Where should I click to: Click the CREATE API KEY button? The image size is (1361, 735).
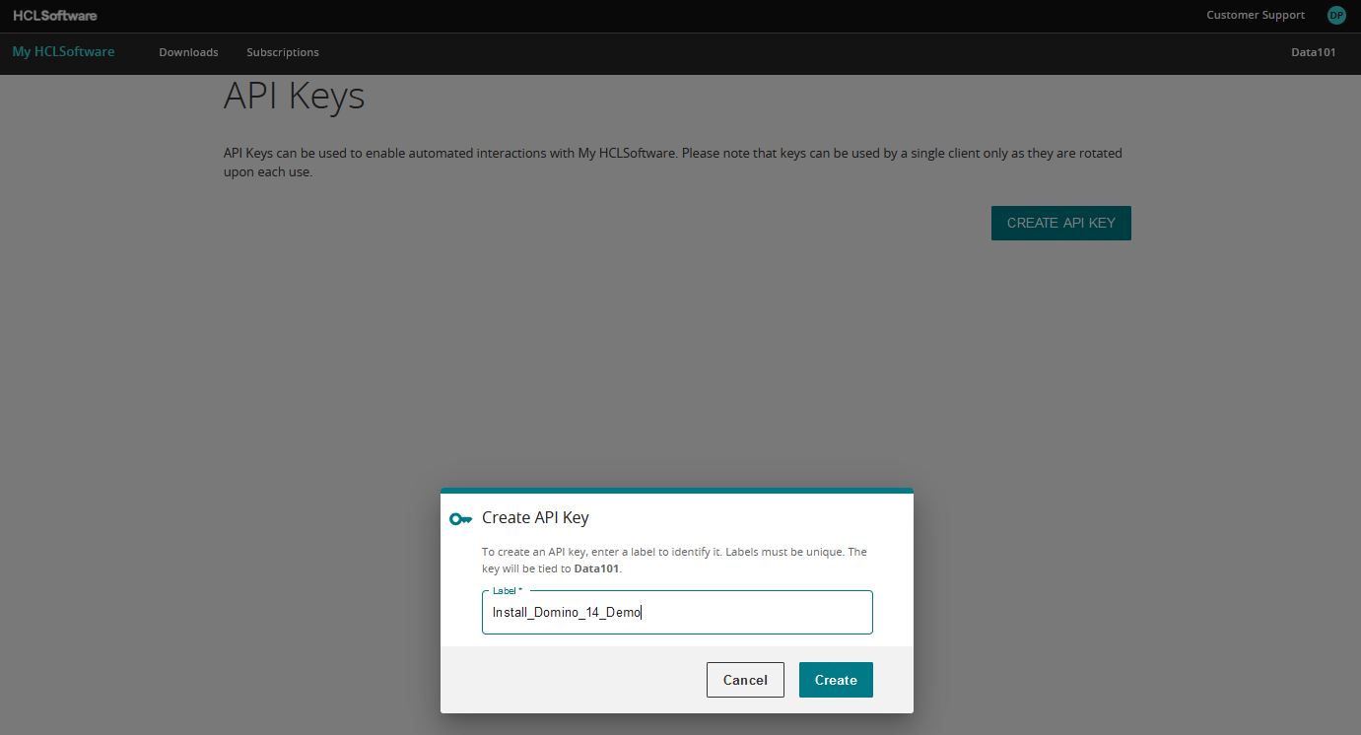[x=1060, y=223]
